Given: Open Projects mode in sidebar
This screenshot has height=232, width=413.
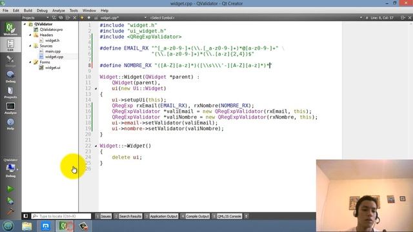Looking at the screenshot, I should [x=10, y=92].
